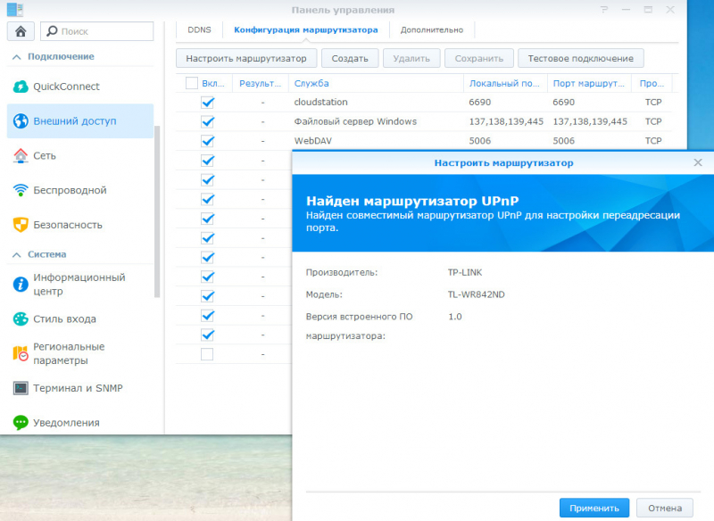The height and width of the screenshot is (521, 714).
Task: Toggle the WebDAV rule checkbox
Action: click(207, 141)
